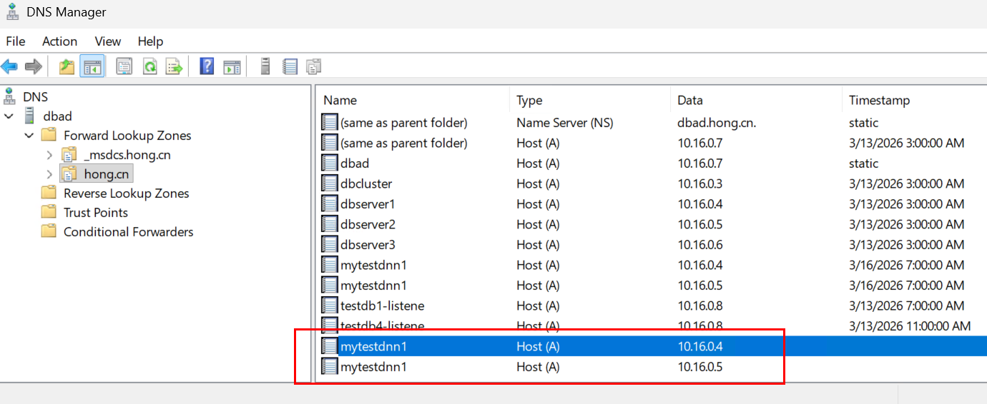Select Reverse Lookup Zones in tree
This screenshot has width=987, height=404.
click(126, 193)
